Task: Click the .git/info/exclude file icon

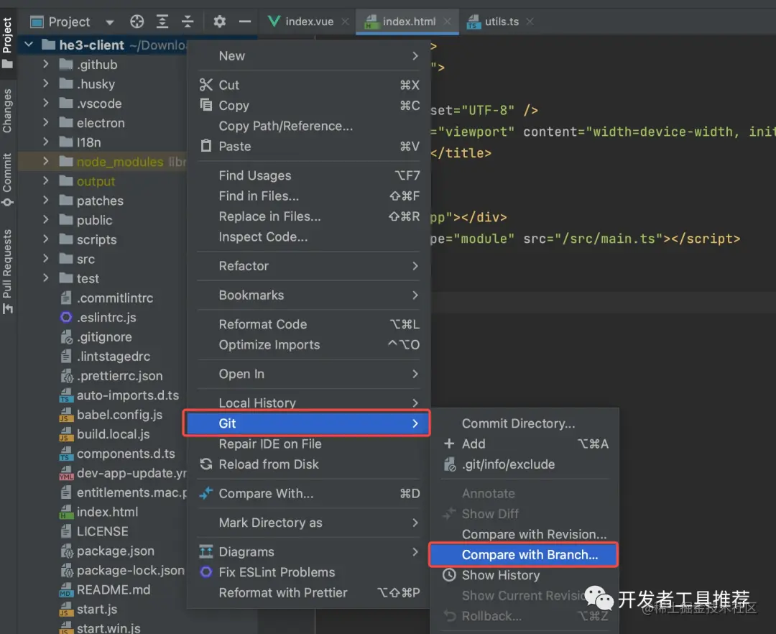Action: coord(449,464)
